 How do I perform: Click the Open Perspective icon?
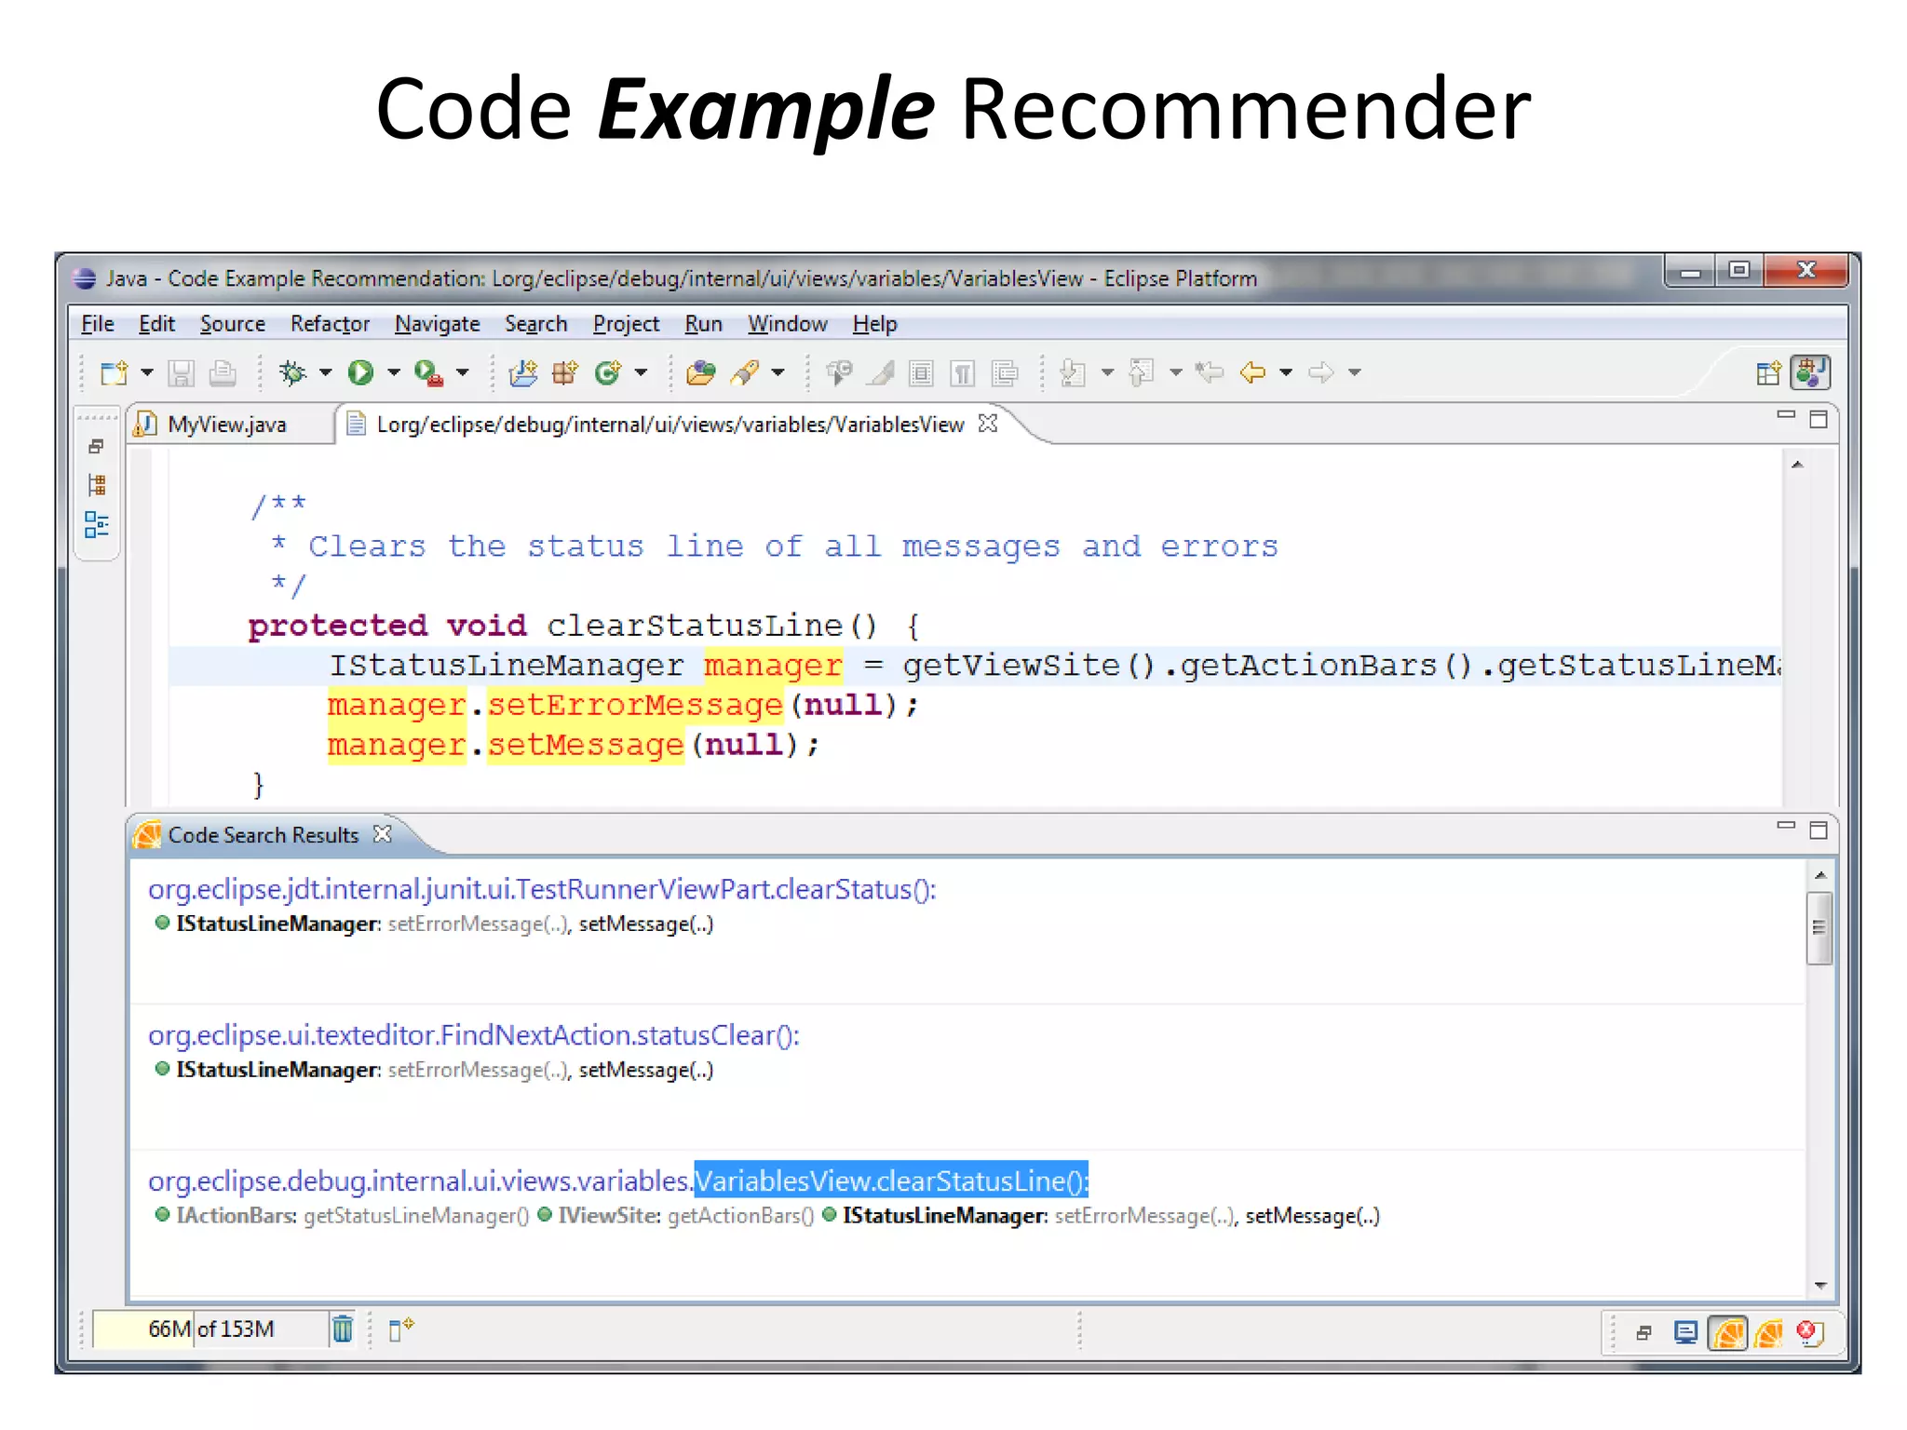click(x=1768, y=373)
